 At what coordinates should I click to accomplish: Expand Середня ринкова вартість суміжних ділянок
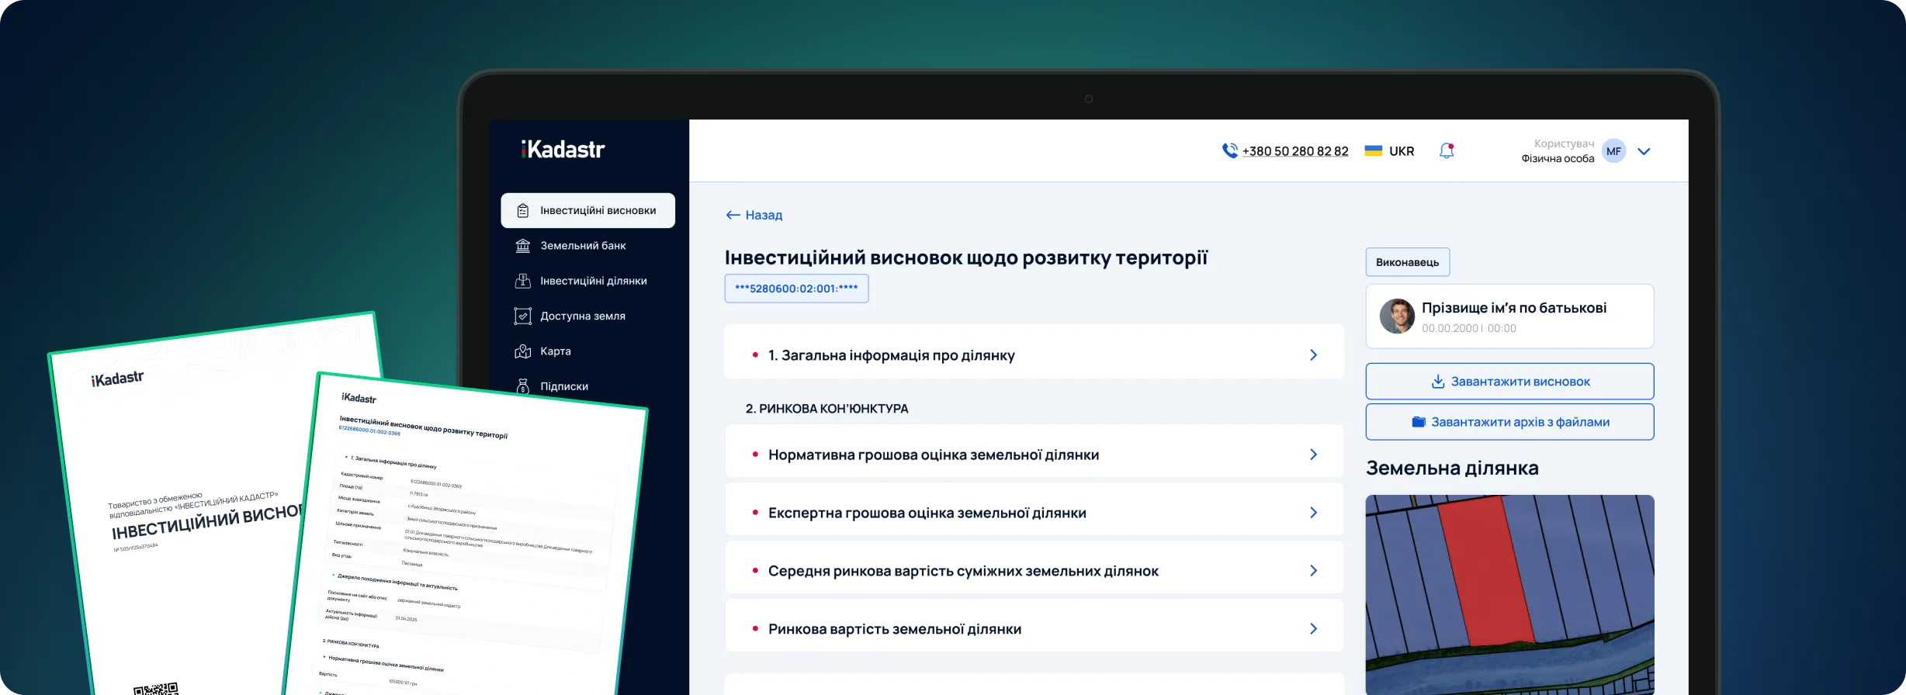1313,571
